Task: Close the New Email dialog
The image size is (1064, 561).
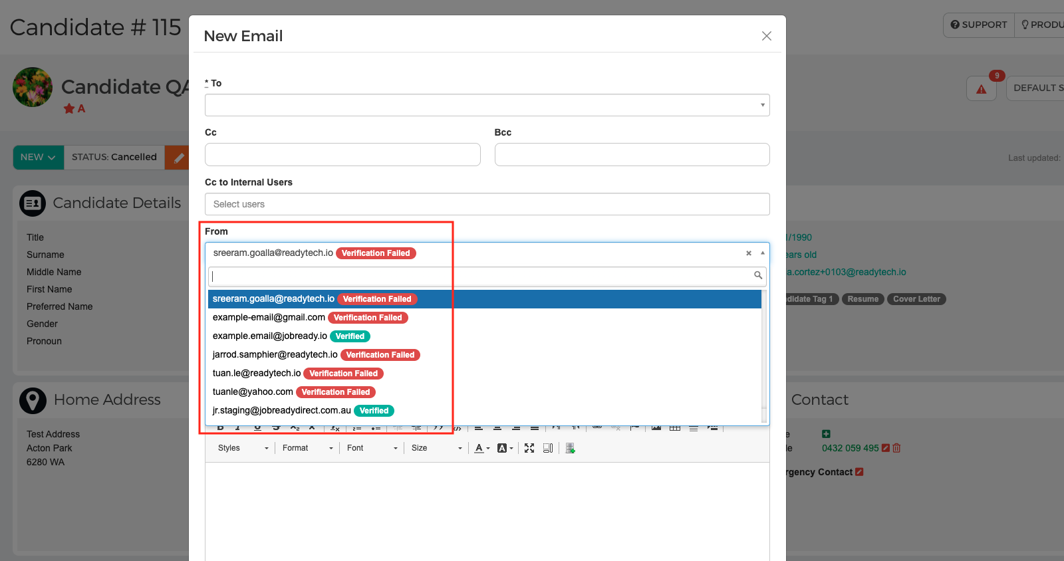Action: 767,36
